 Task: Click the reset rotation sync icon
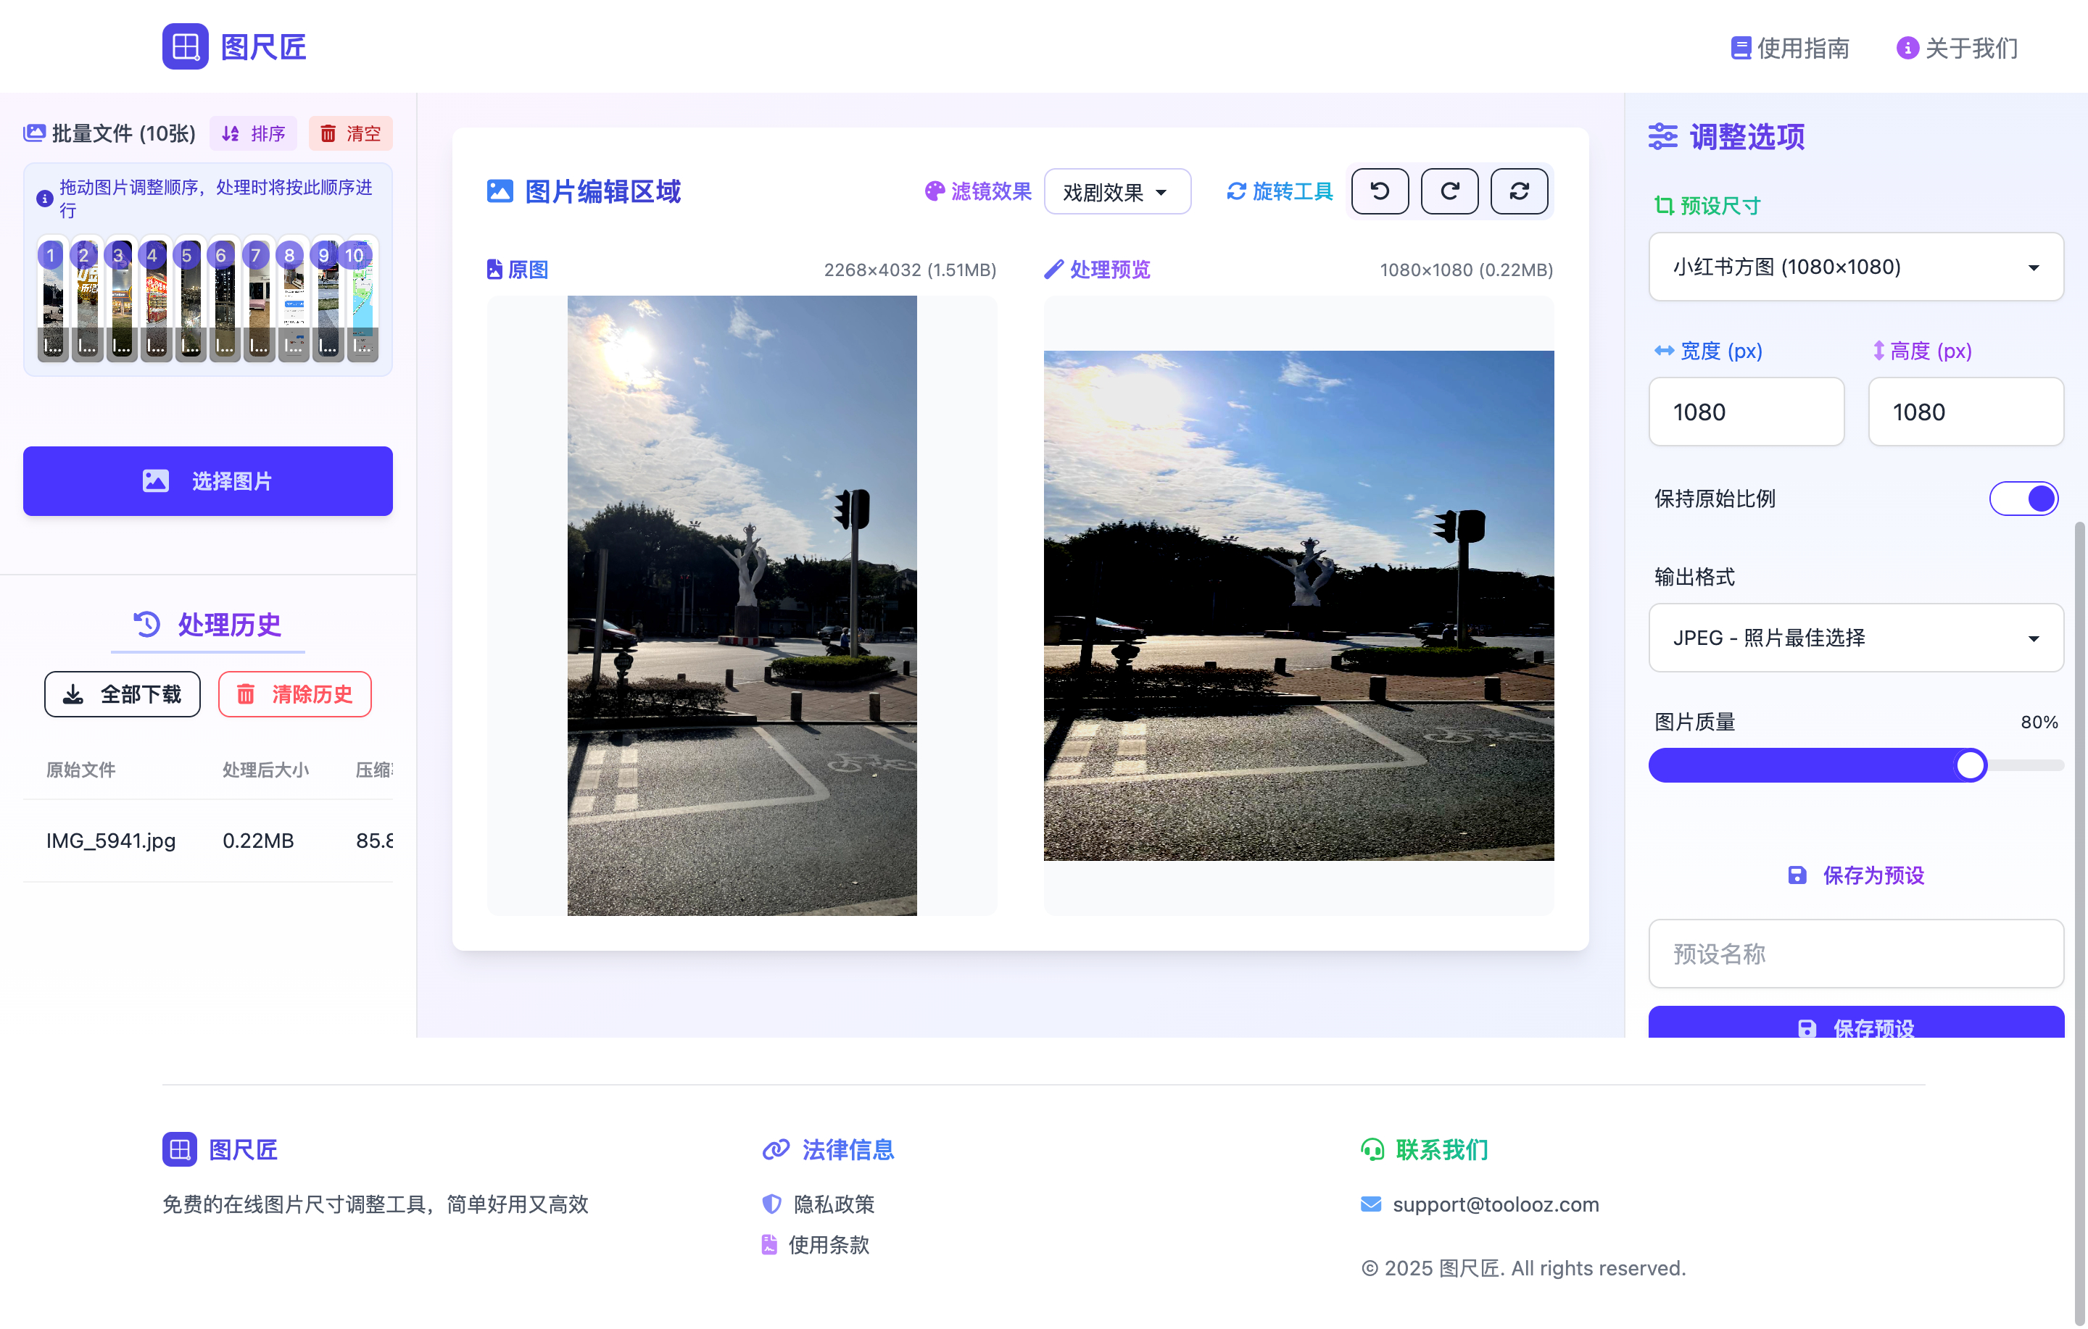pyautogui.click(x=1518, y=191)
